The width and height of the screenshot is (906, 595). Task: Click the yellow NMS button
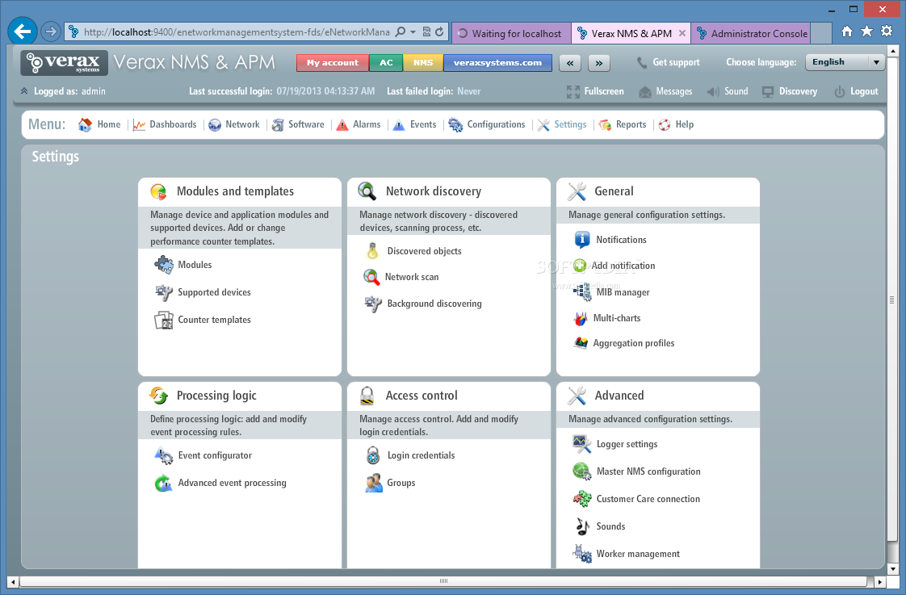pos(423,63)
